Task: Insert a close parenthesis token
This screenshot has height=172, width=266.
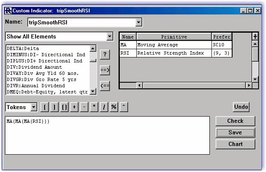Action: pyautogui.click(x=54, y=107)
